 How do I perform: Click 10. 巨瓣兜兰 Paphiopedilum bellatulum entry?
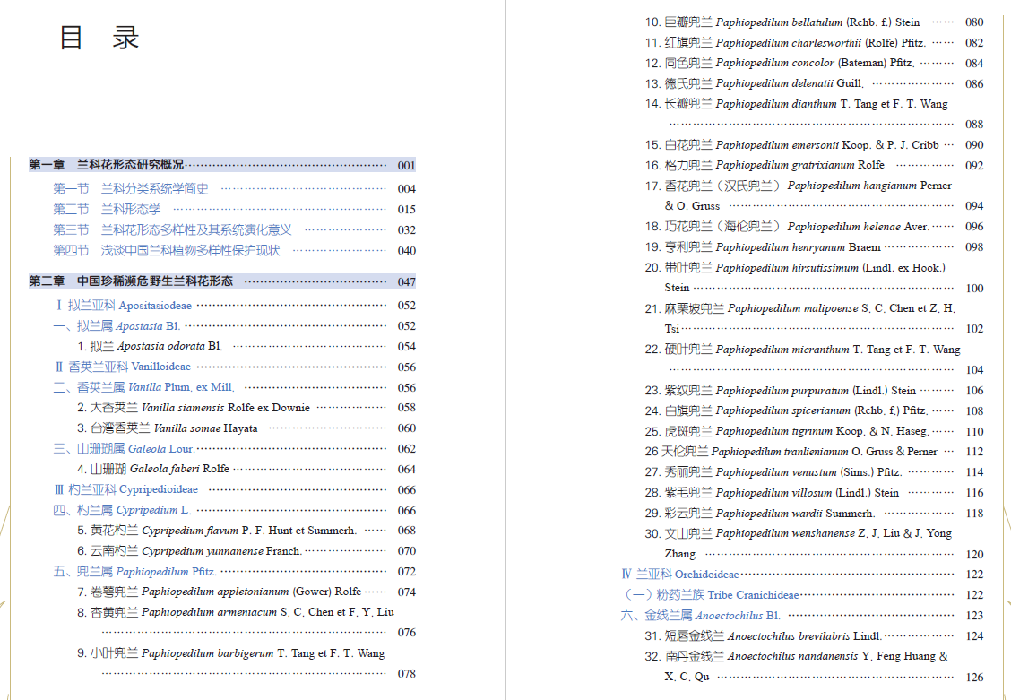(814, 22)
